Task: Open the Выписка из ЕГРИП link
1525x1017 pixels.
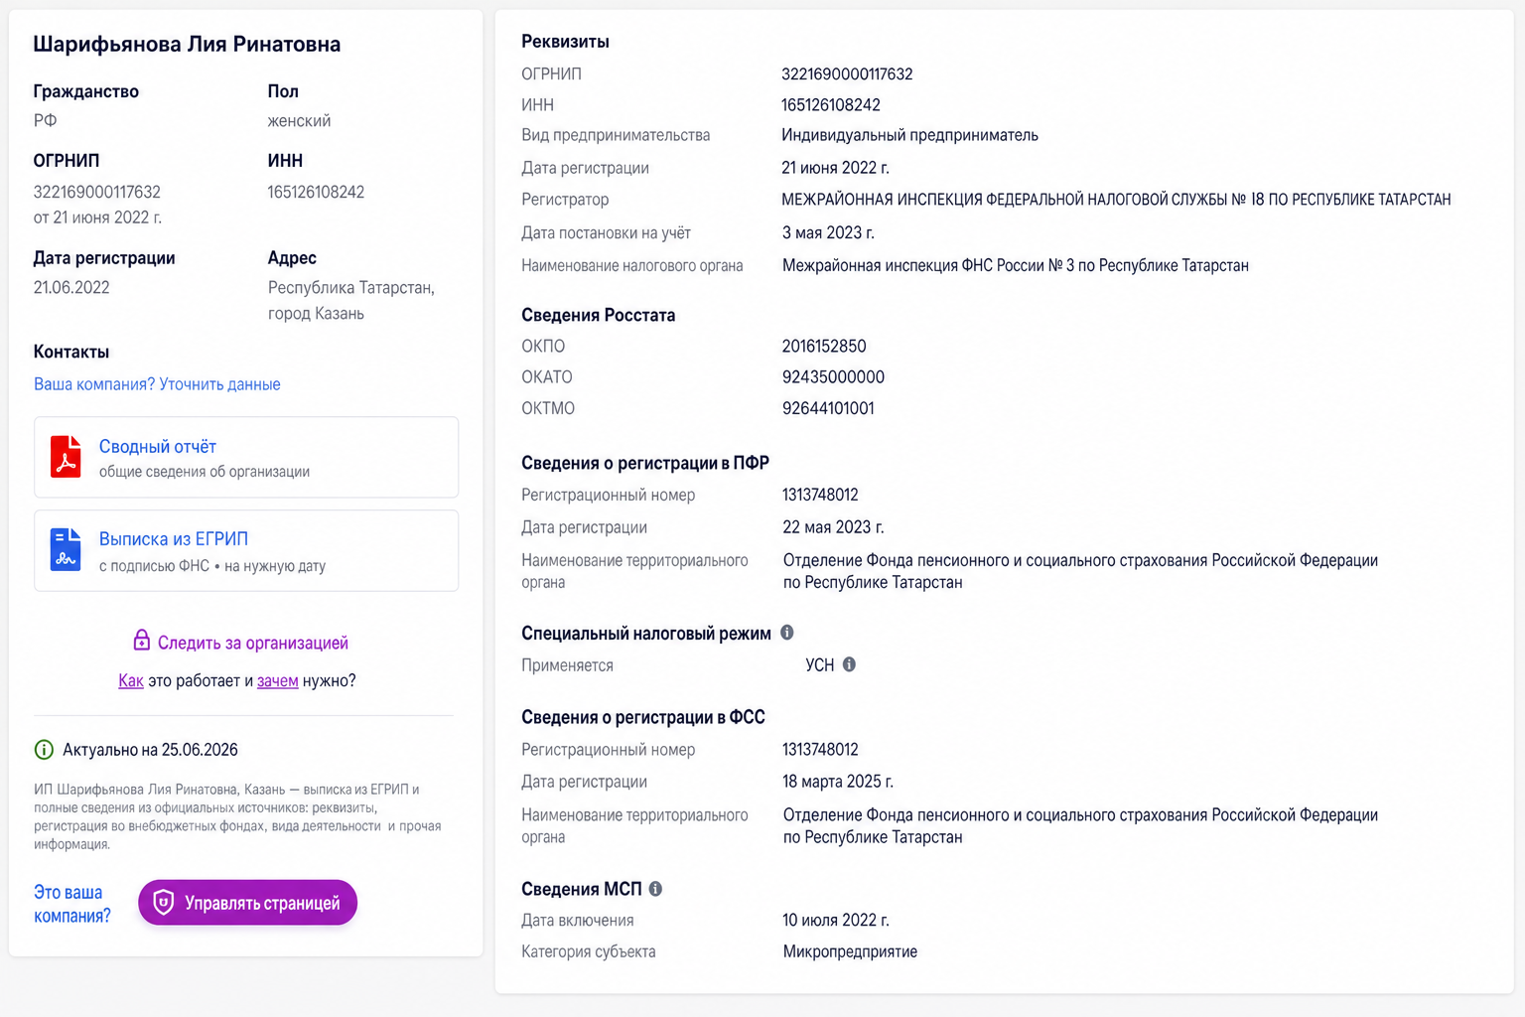Action: pyautogui.click(x=174, y=539)
